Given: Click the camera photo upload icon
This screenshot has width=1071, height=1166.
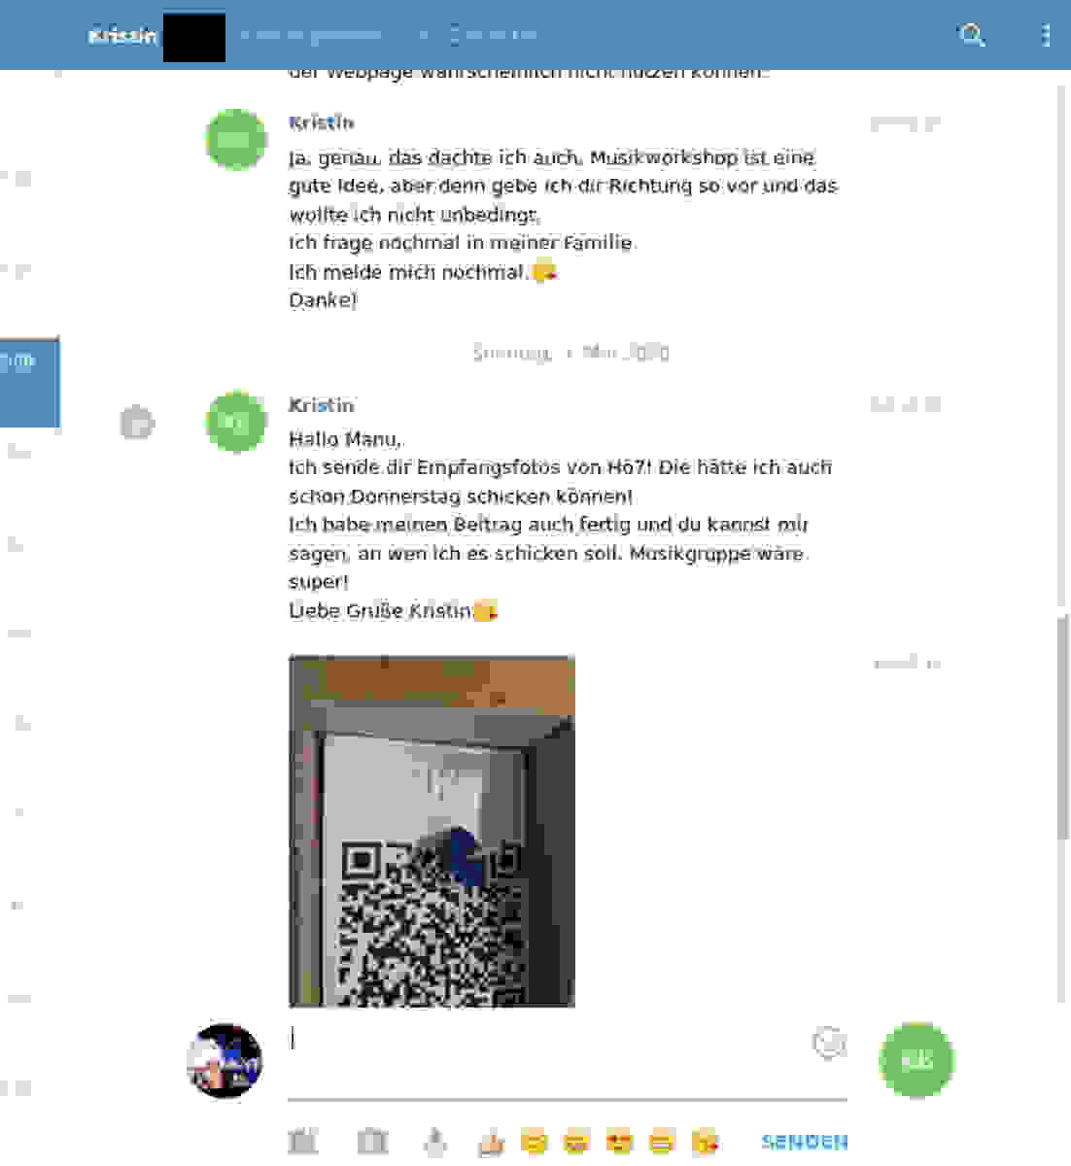Looking at the screenshot, I should (372, 1142).
